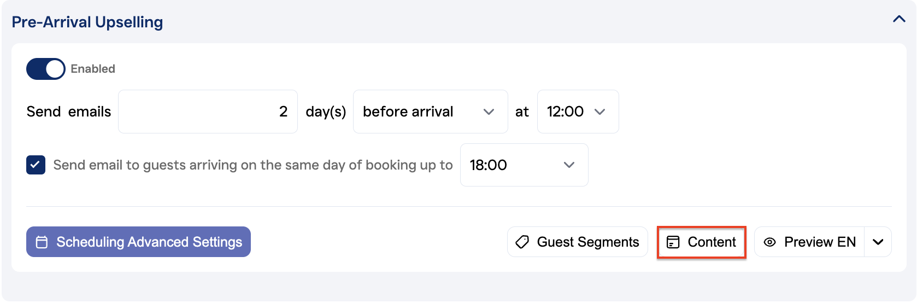Click the eye icon beside Preview EN

point(769,242)
